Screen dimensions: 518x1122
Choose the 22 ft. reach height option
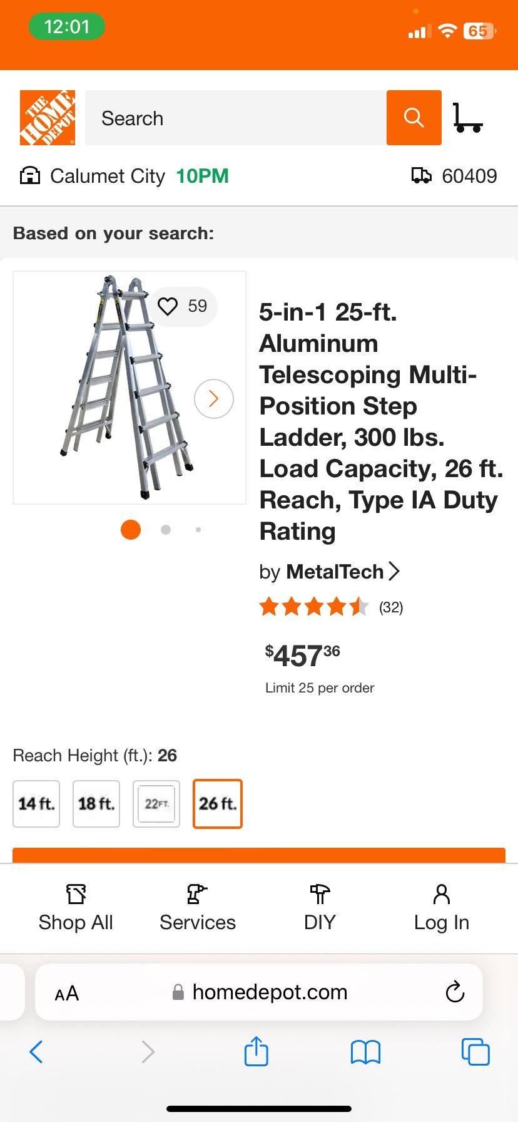156,803
